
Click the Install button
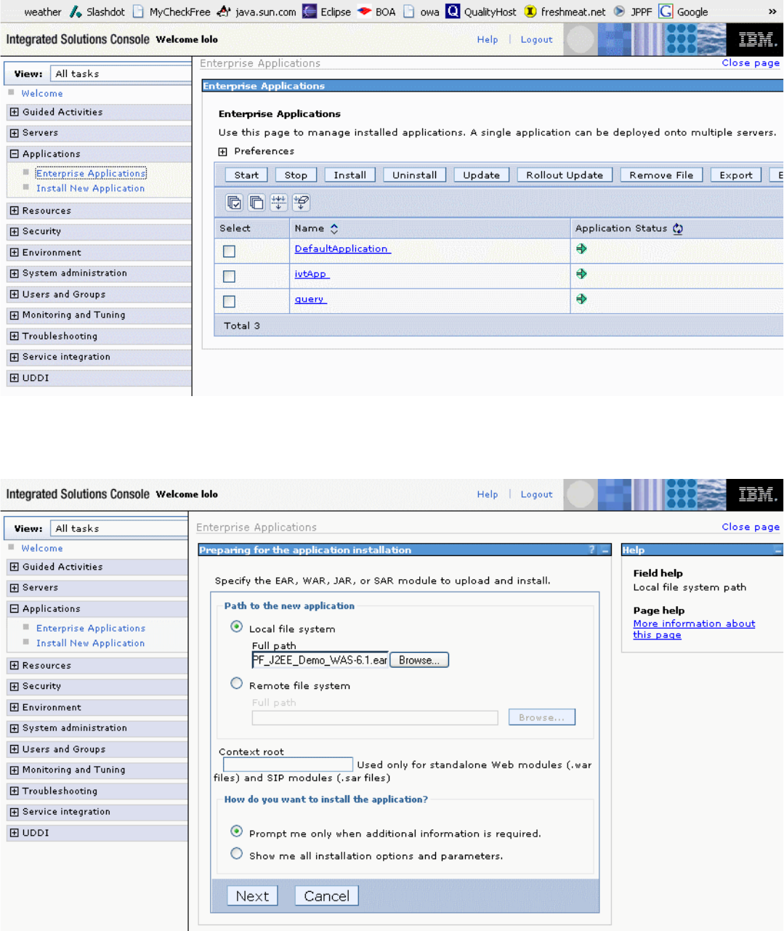(349, 175)
